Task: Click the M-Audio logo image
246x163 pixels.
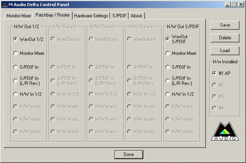Action: point(225,131)
